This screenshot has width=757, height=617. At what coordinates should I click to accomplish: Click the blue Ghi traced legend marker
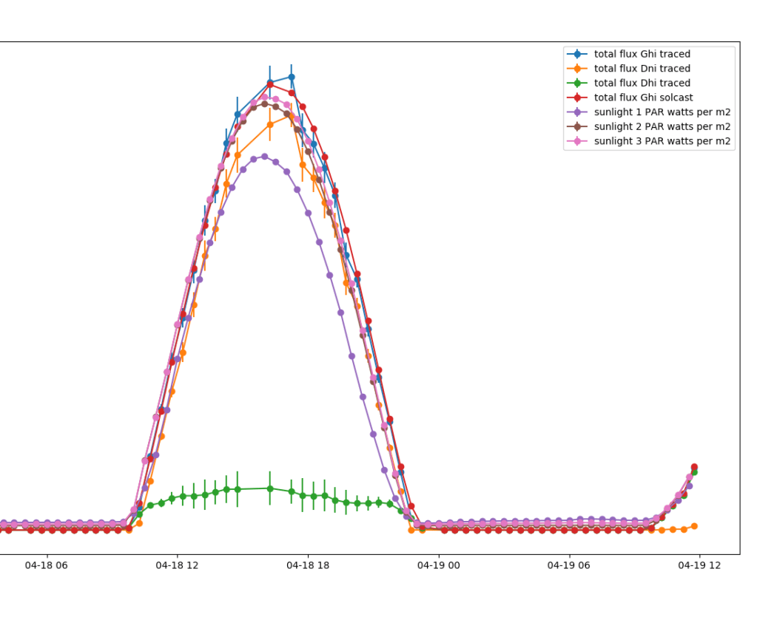point(578,54)
